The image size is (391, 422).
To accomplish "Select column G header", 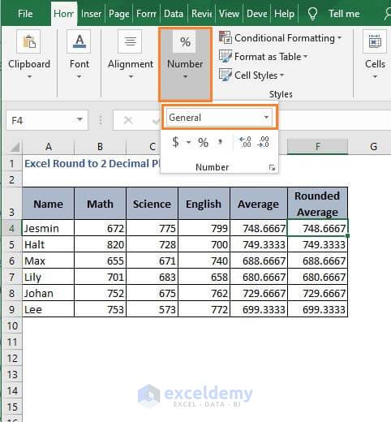I will (373, 147).
